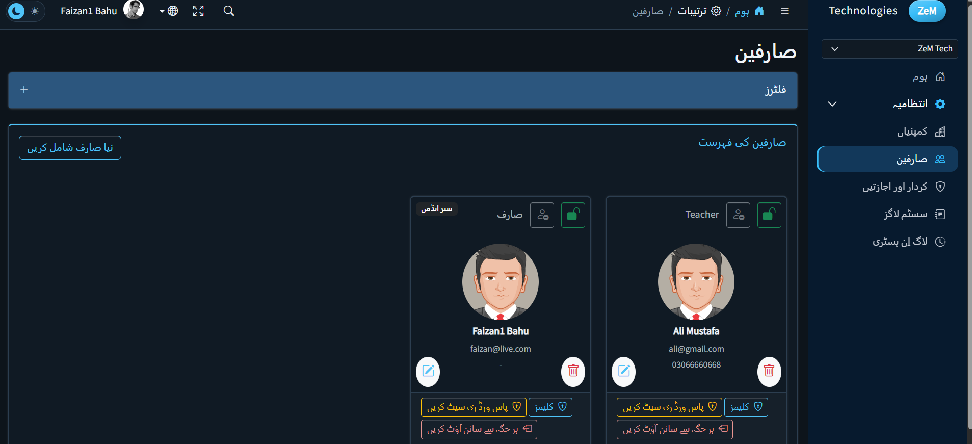Open کمپنیاں sidebar item

click(x=887, y=132)
